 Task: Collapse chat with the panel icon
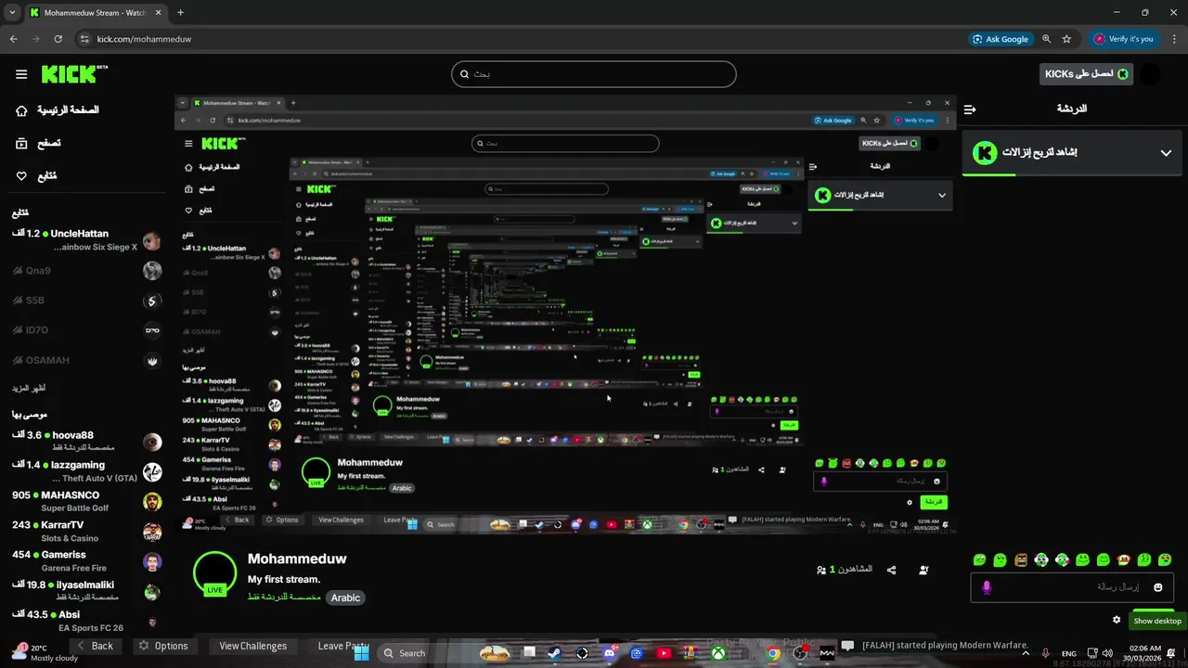tap(970, 109)
